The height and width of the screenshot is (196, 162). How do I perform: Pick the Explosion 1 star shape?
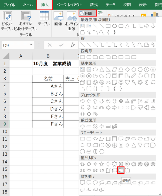tap(82, 164)
